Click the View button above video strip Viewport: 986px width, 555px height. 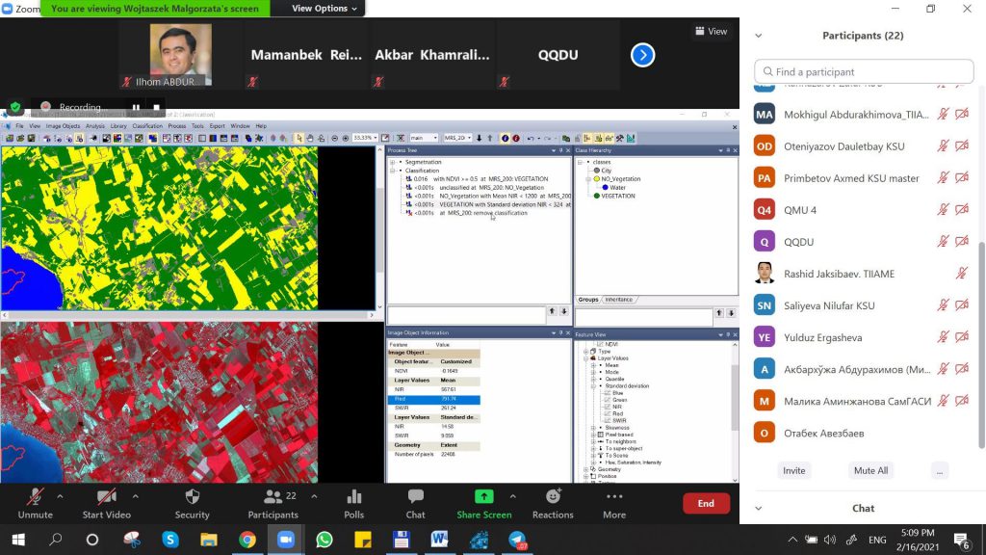[712, 31]
